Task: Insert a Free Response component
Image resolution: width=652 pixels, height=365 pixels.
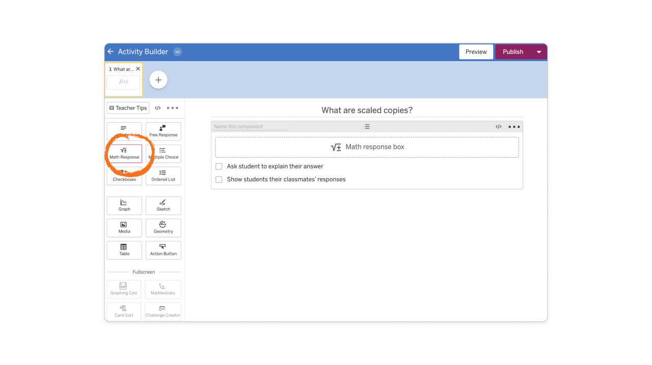Action: pos(163,131)
